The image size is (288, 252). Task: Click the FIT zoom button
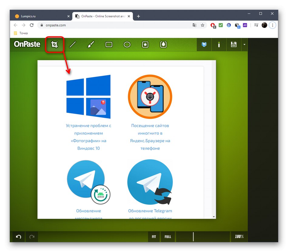pyautogui.click(x=154, y=237)
